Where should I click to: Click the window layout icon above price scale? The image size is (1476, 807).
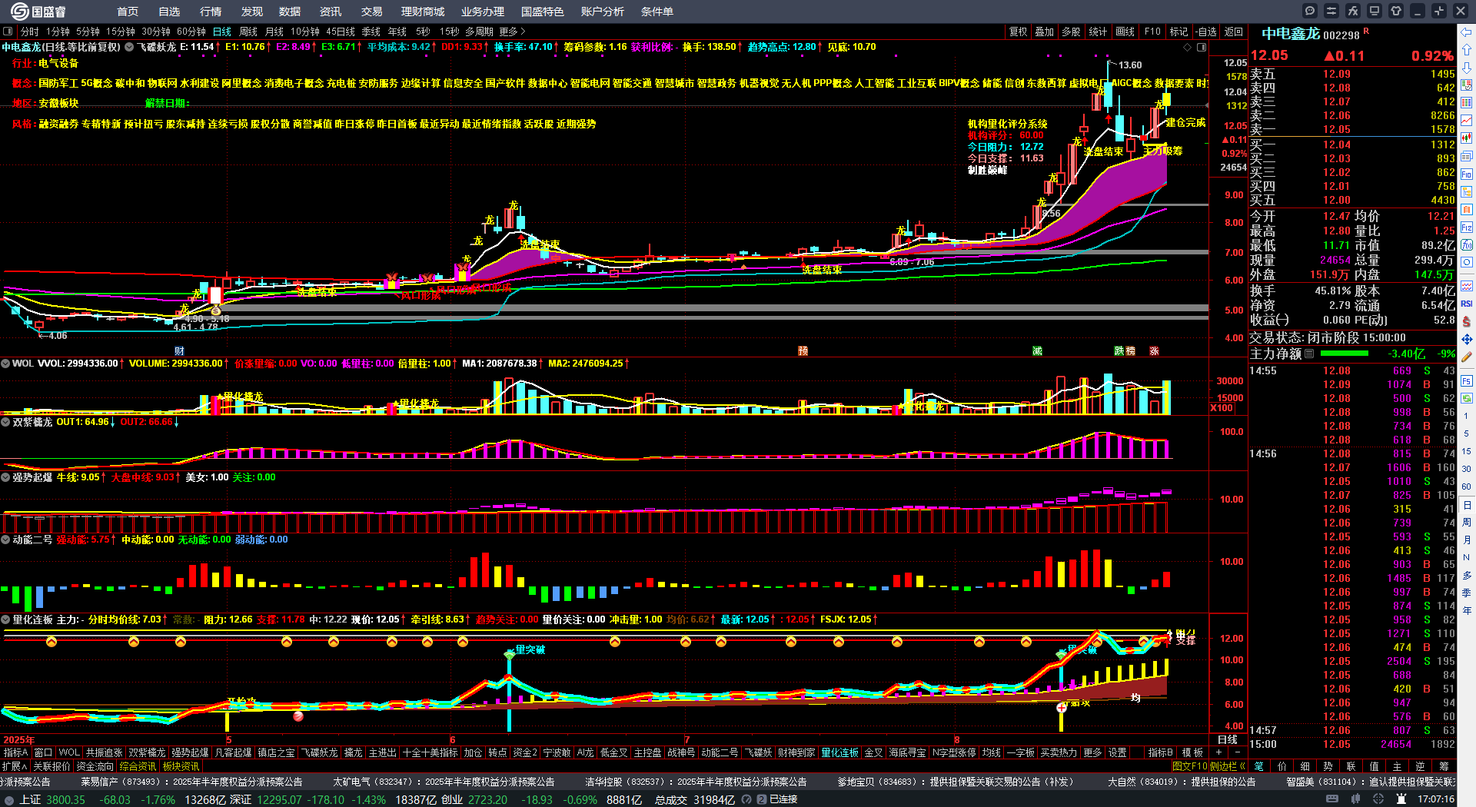point(1201,47)
